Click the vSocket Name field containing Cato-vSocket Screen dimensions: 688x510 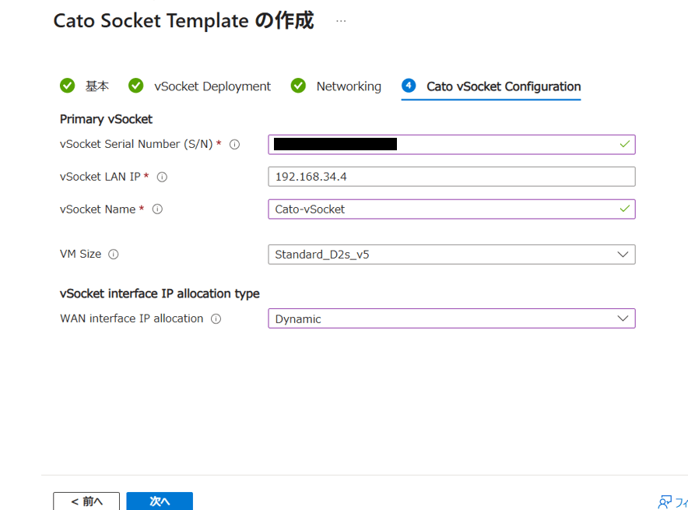click(x=444, y=209)
